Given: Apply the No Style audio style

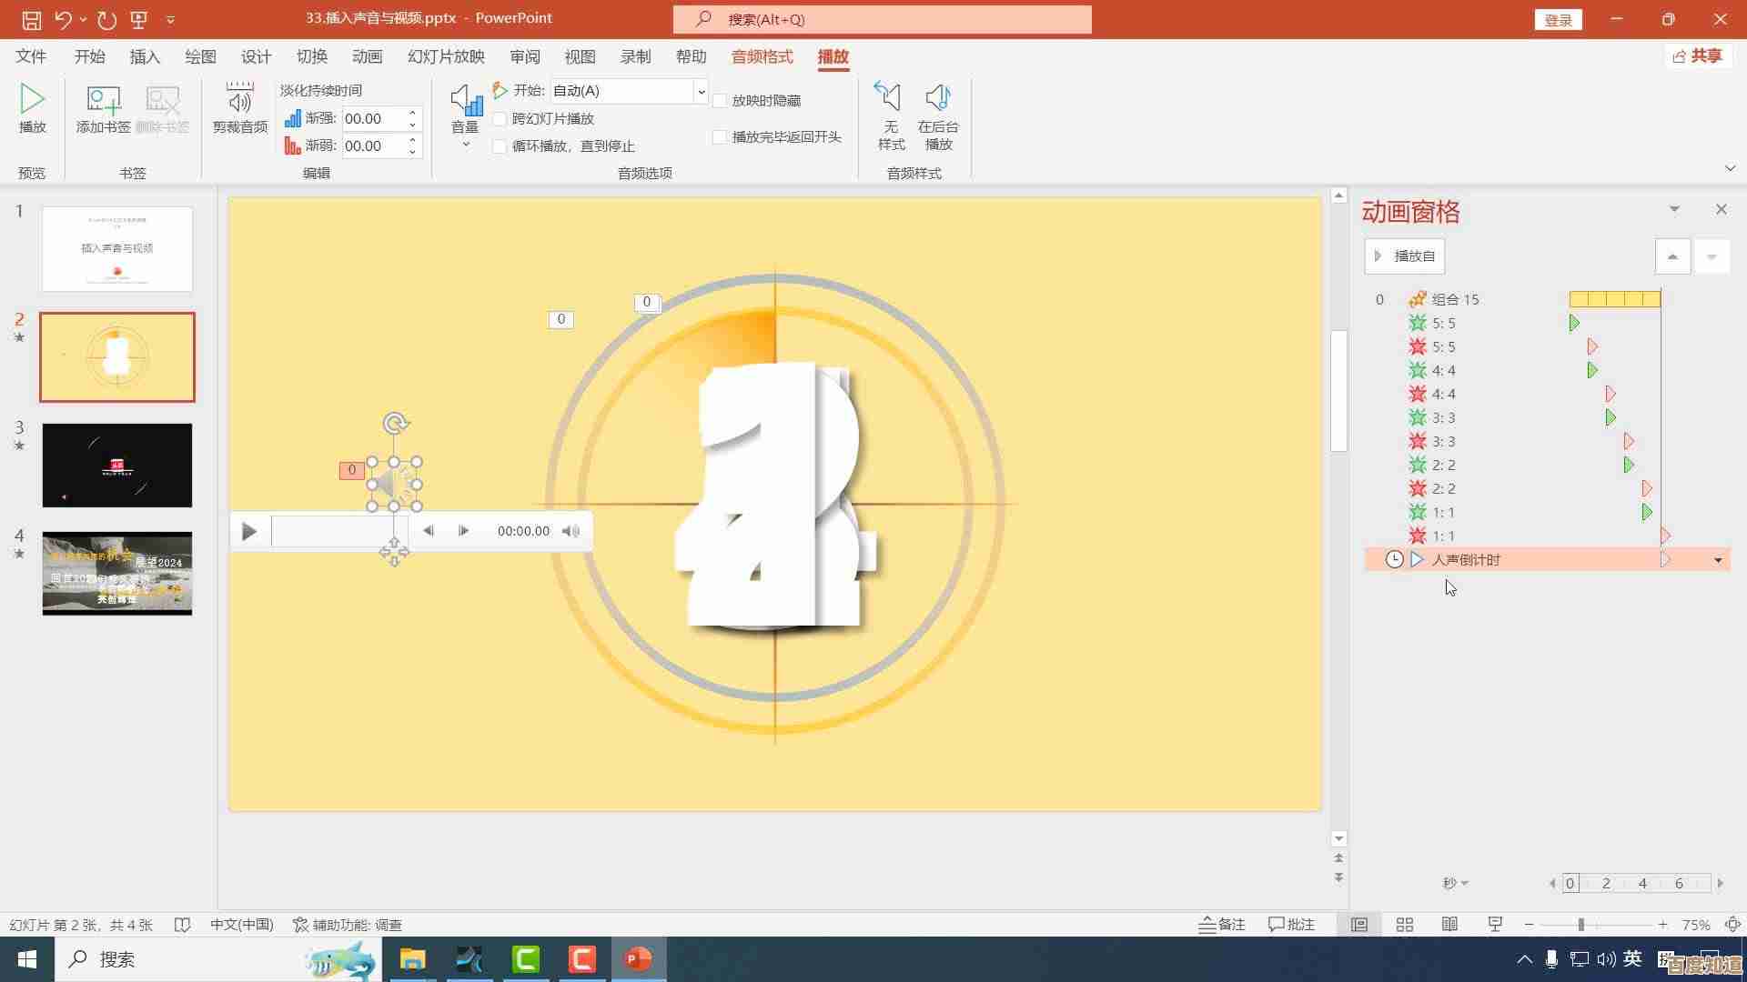Looking at the screenshot, I should tap(890, 115).
